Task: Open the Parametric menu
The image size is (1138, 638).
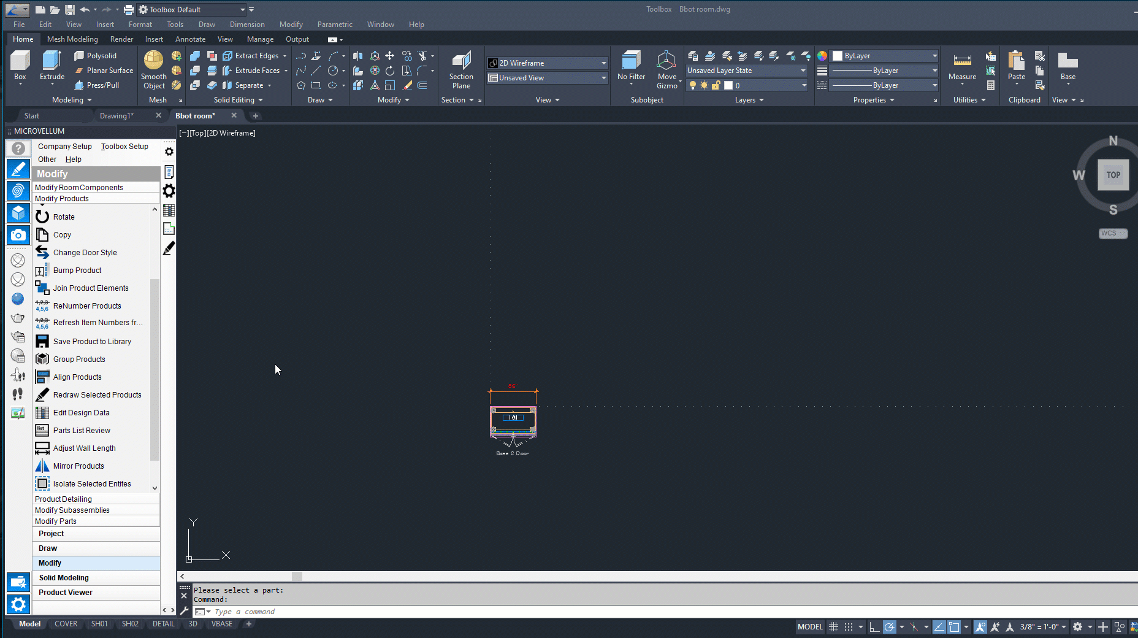Action: 335,25
